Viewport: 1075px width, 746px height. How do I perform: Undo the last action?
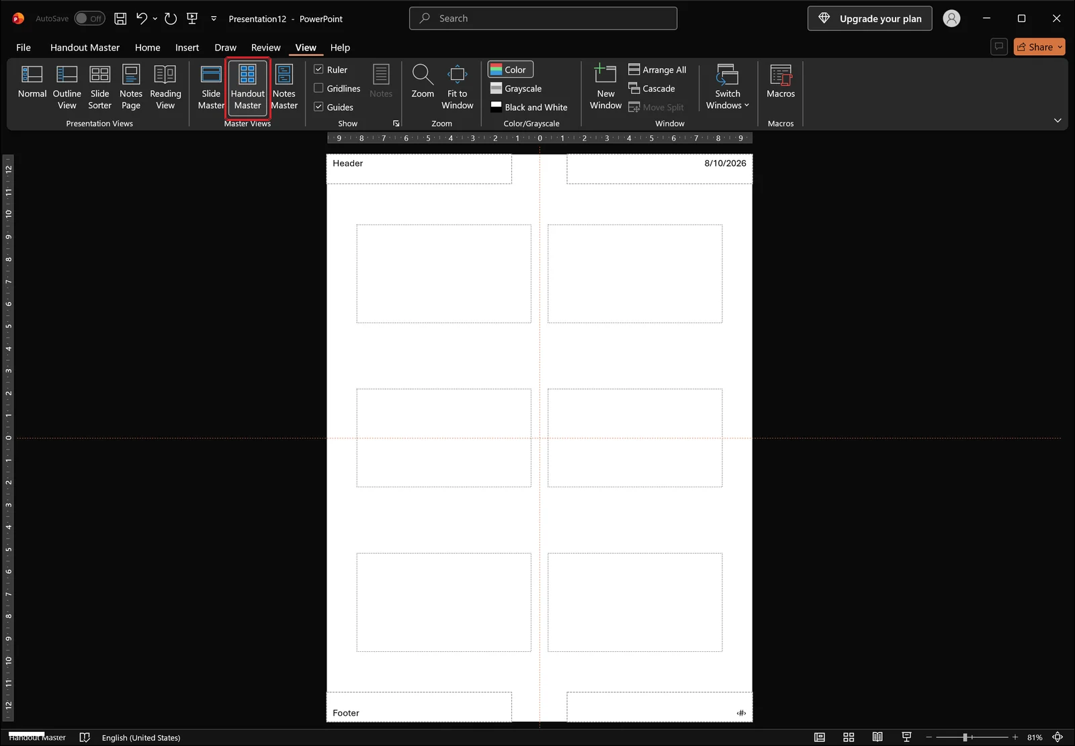(x=142, y=19)
